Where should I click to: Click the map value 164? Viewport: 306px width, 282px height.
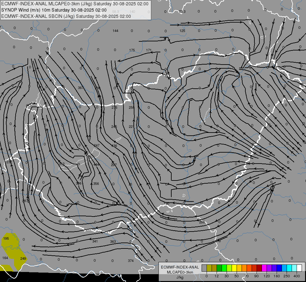coord(5,258)
